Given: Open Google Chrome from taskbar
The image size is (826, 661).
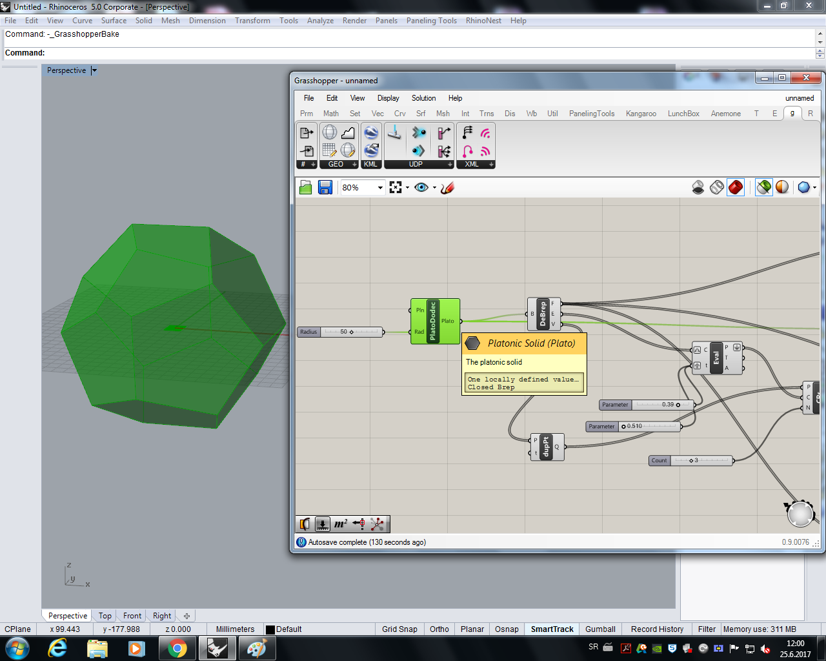Looking at the screenshot, I should pos(177,648).
